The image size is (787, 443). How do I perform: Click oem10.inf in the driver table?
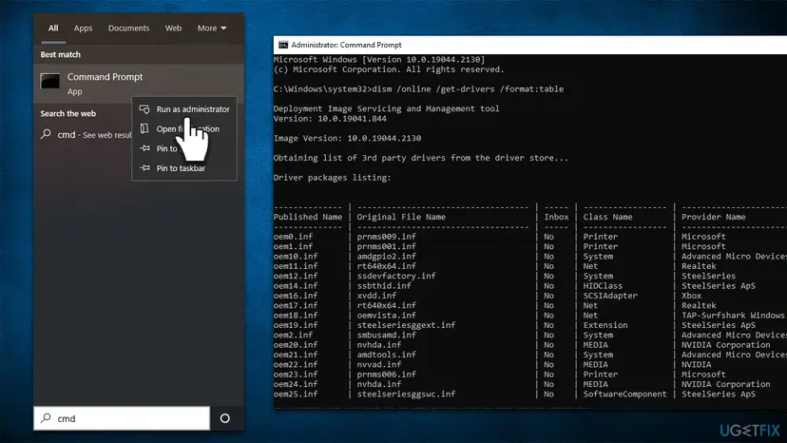coord(296,256)
